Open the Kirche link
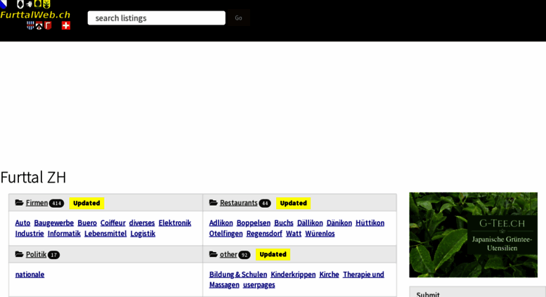 pos(329,275)
